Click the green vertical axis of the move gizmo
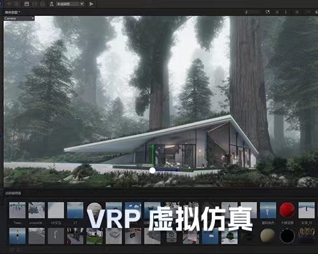The height and width of the screenshot is (254, 318). click(152, 156)
